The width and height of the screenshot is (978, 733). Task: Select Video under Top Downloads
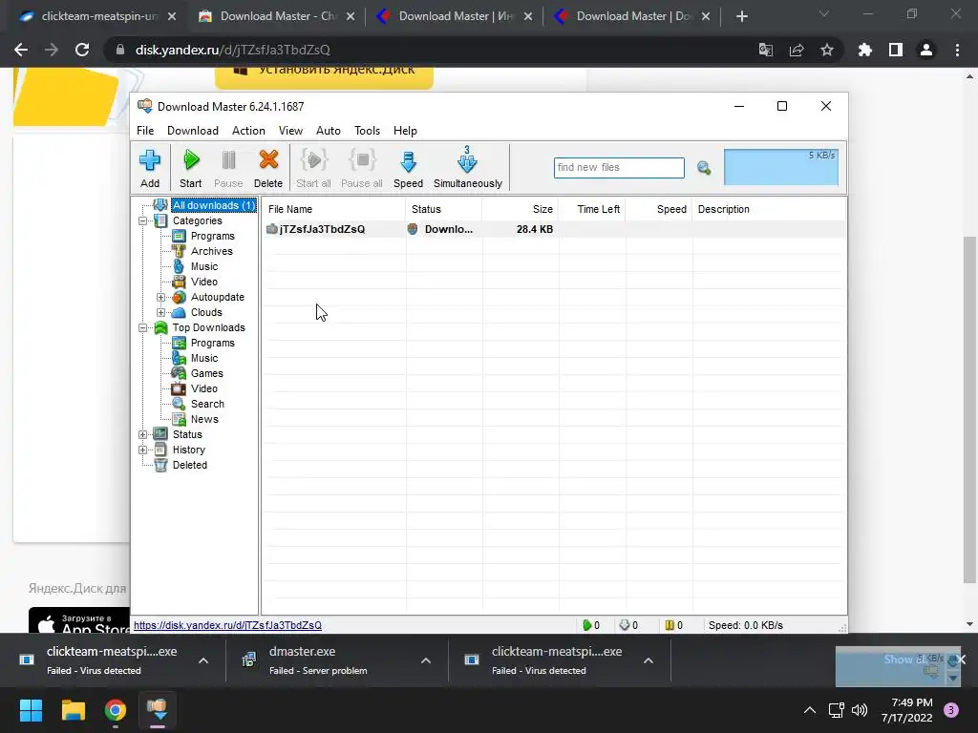point(204,388)
